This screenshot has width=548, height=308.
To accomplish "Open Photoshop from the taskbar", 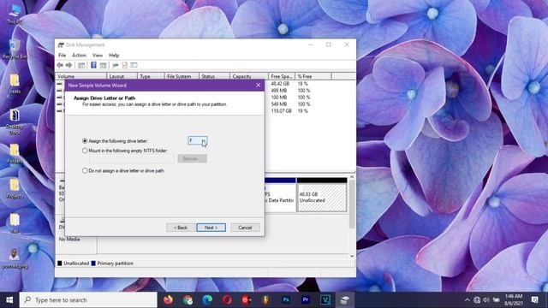I will [286, 299].
